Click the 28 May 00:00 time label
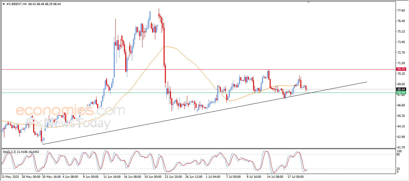 click(x=31, y=177)
